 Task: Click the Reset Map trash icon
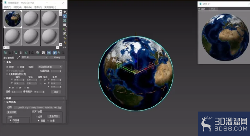coord(21,53)
